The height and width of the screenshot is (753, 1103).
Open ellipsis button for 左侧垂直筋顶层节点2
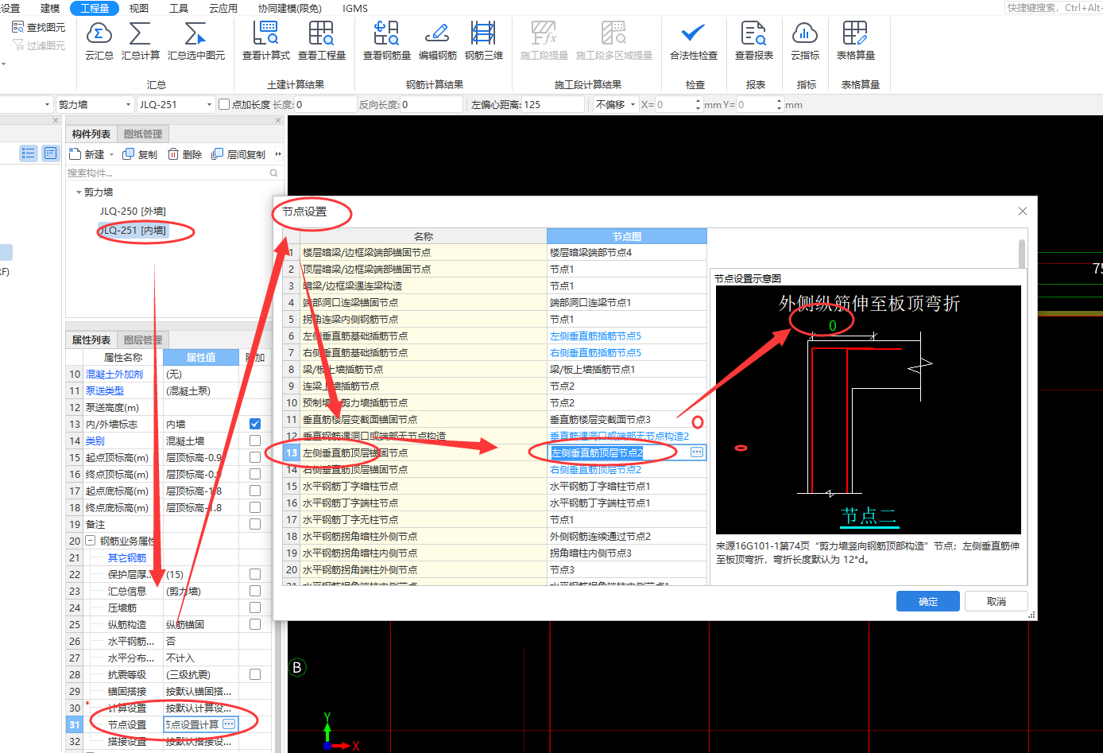[x=697, y=452]
